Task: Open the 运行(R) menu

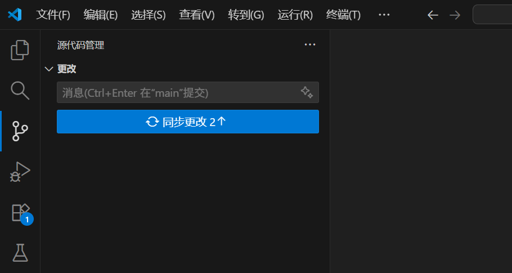Action: 295,15
